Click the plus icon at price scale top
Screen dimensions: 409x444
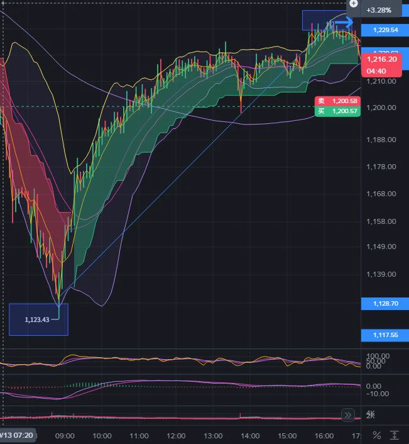353,4
